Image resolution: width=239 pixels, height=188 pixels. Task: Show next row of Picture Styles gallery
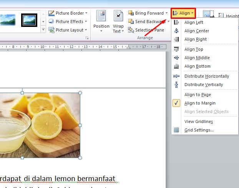[43, 22]
